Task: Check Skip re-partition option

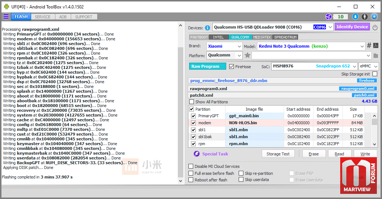Action: tap(241, 173)
